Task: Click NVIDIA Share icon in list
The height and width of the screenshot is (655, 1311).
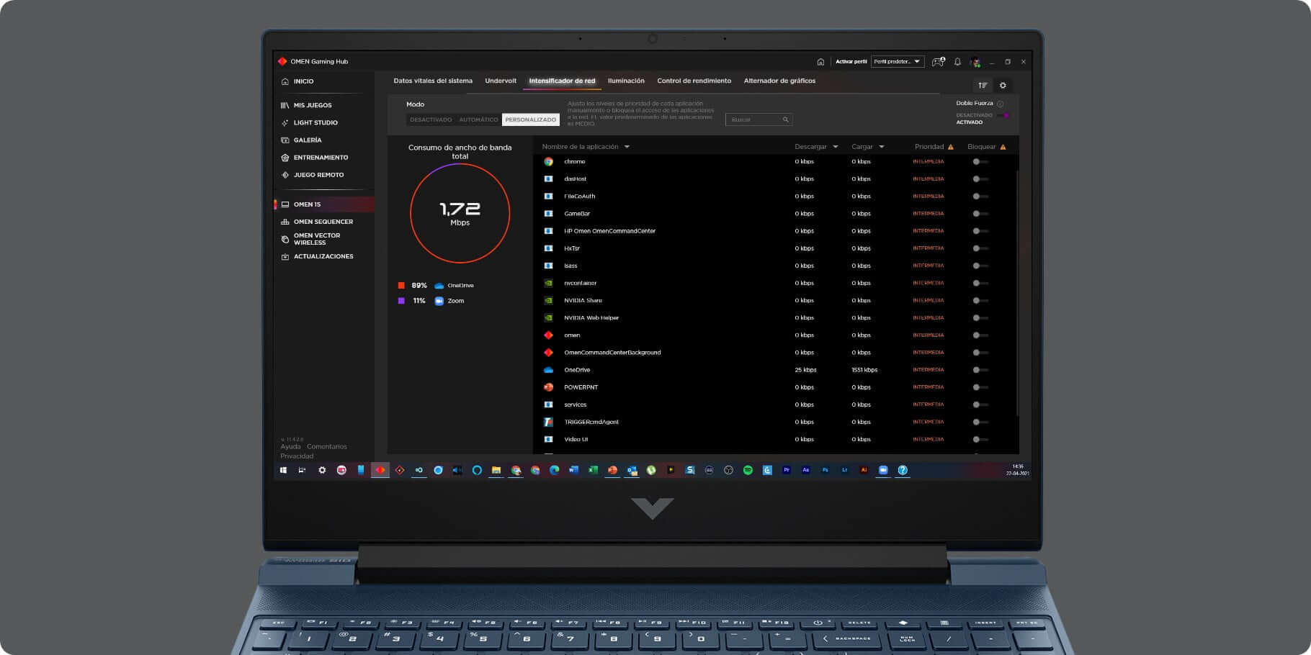Action: pos(548,301)
